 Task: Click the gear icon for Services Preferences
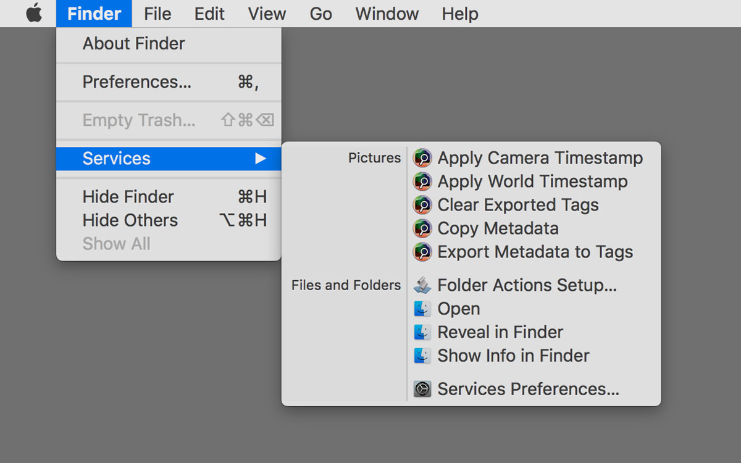point(422,389)
